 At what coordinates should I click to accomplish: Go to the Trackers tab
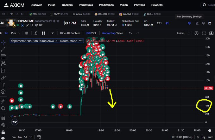[x=67, y=5]
